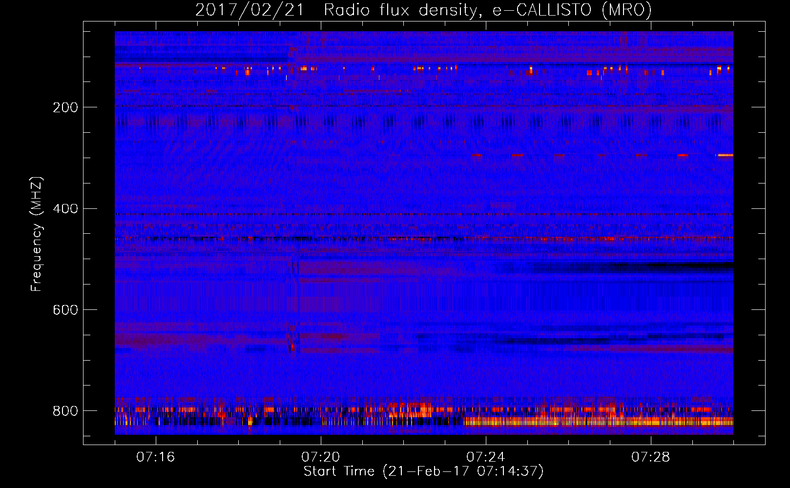Viewport: 790px width, 488px height.
Task: Click the '600' frequency tick label
Action: pos(65,310)
